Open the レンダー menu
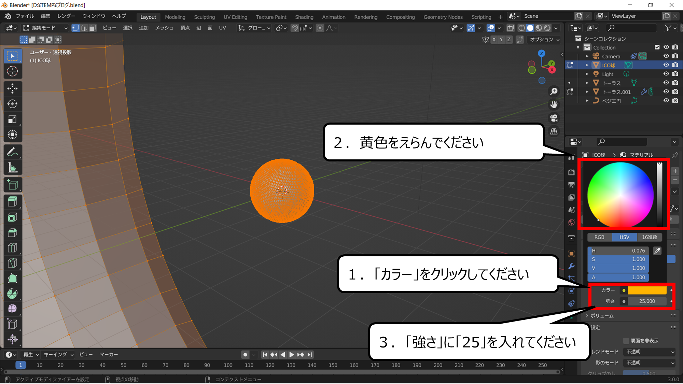This screenshot has width=683, height=384. (x=66, y=16)
